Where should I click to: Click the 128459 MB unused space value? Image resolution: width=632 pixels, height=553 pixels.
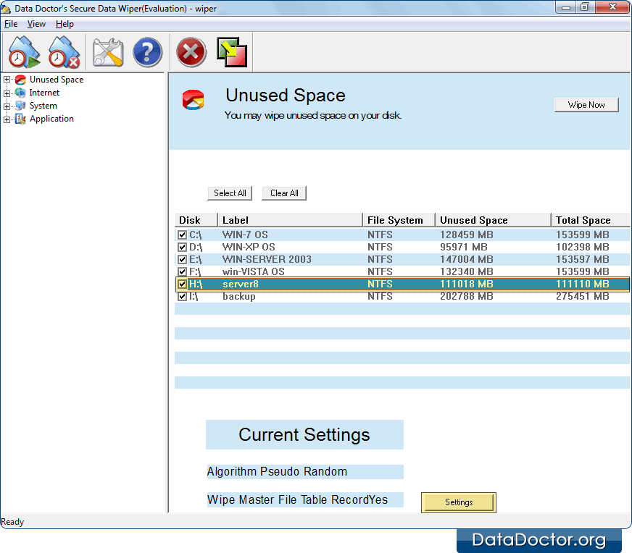point(466,235)
